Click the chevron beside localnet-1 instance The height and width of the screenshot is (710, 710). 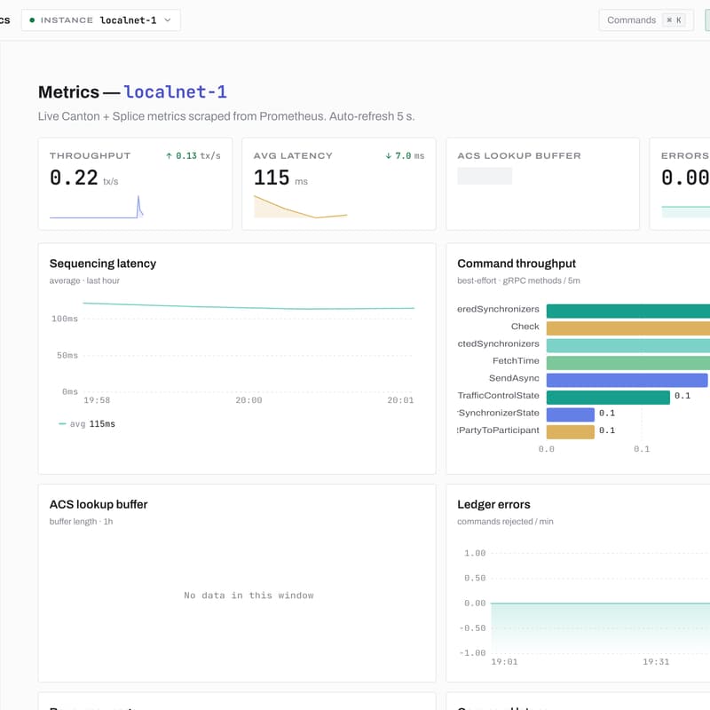pos(168,20)
